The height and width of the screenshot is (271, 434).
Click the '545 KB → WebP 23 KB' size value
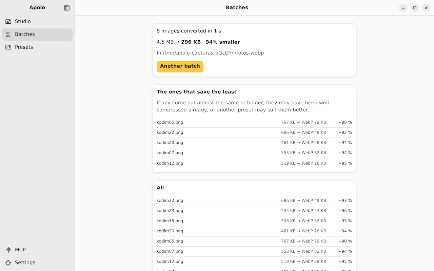pyautogui.click(x=303, y=211)
